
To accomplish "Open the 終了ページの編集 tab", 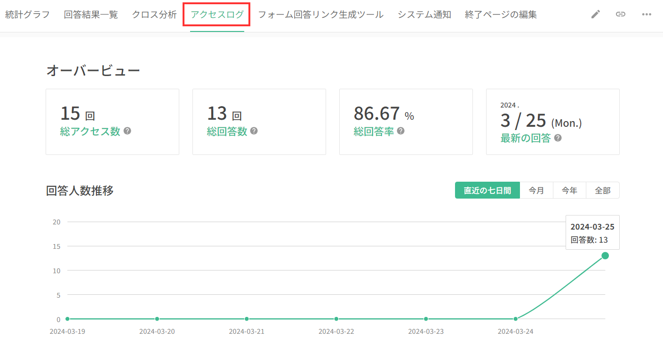I will [501, 15].
